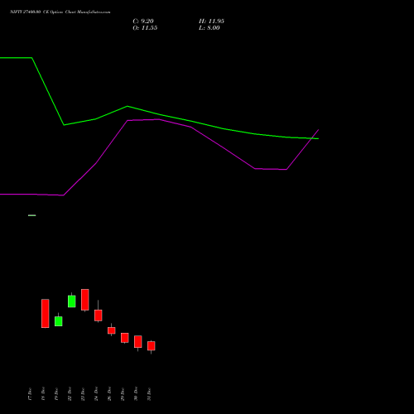Click the 31 Dec date label

coord(149,394)
